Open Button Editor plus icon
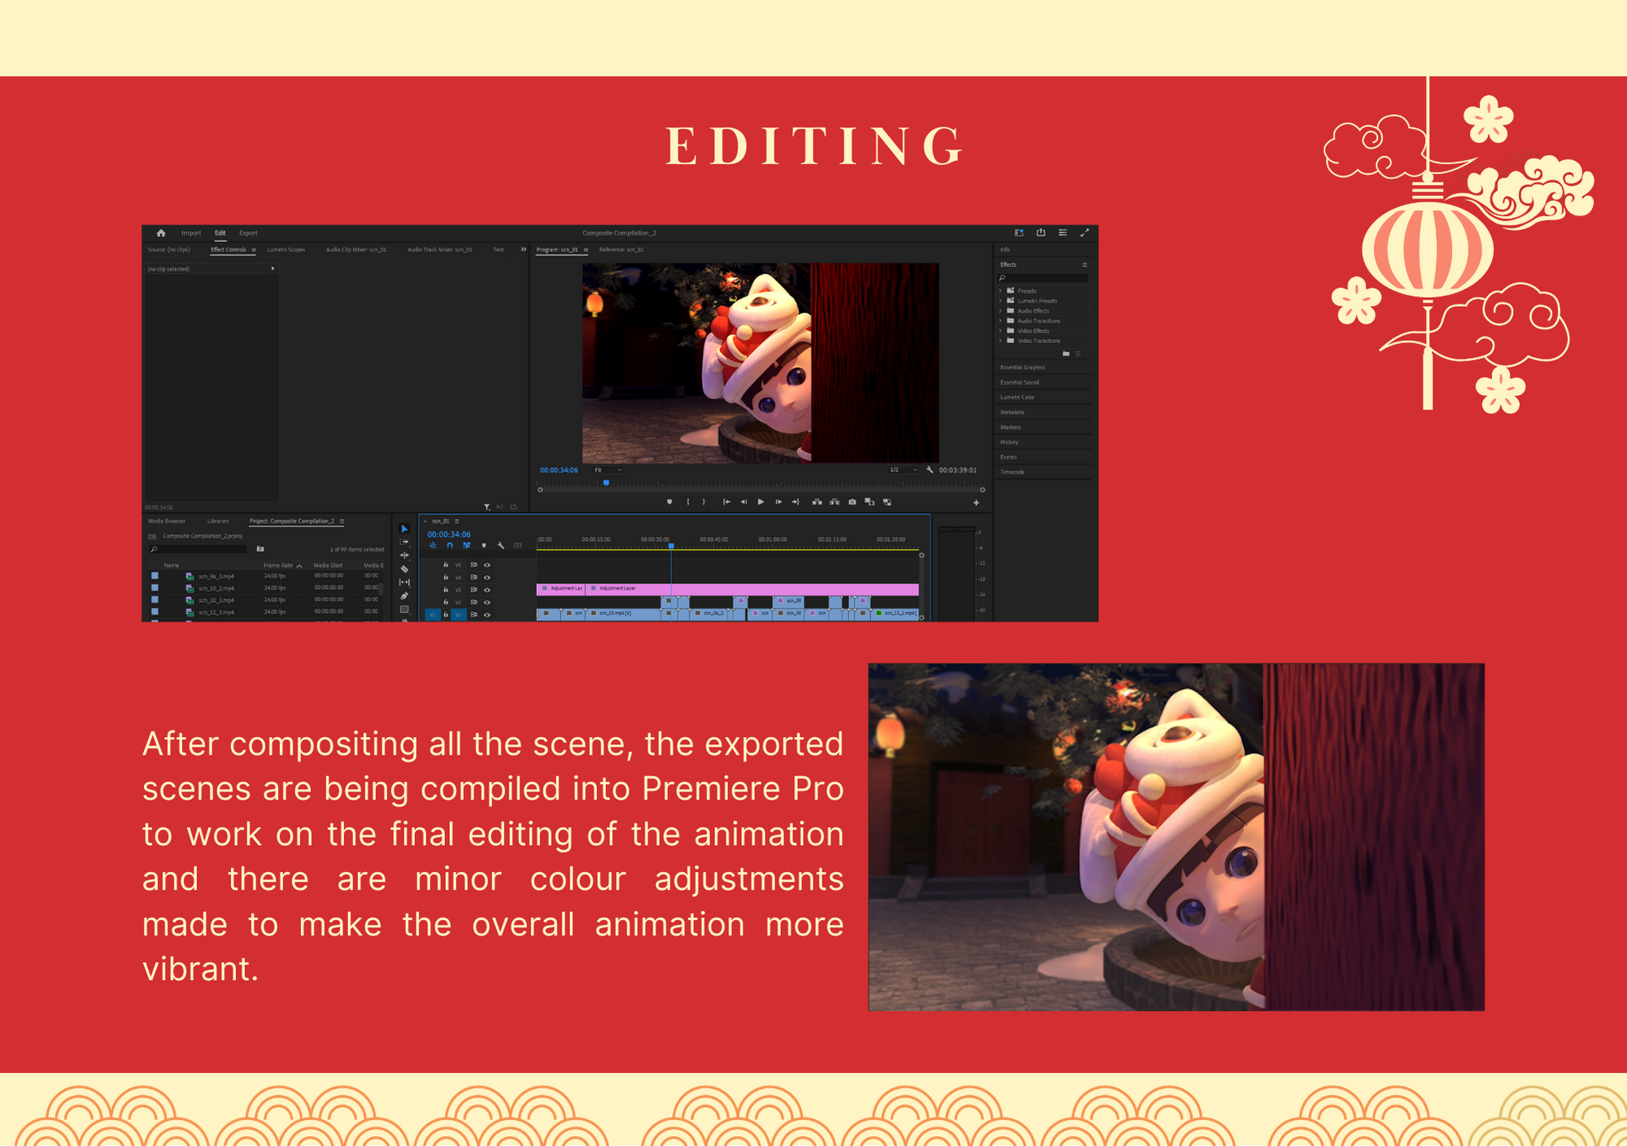 pos(976,503)
